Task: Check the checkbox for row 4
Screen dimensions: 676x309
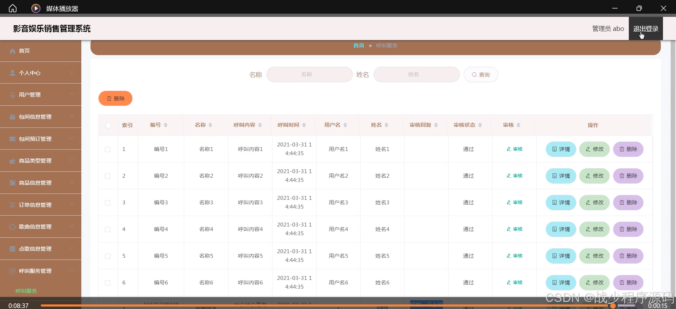Action: (108, 229)
